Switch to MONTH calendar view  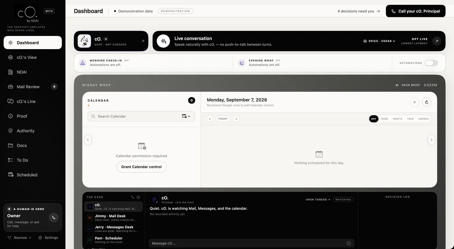pyautogui.click(x=398, y=119)
